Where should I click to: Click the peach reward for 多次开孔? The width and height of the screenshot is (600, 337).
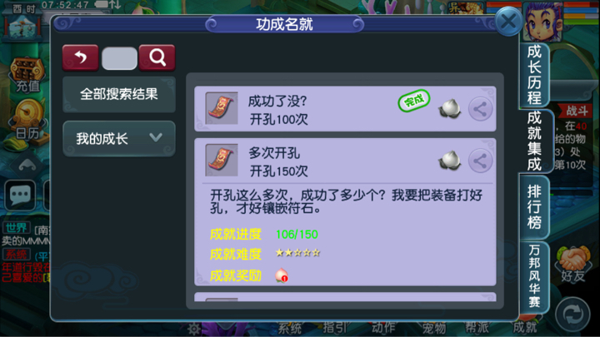pyautogui.click(x=450, y=161)
